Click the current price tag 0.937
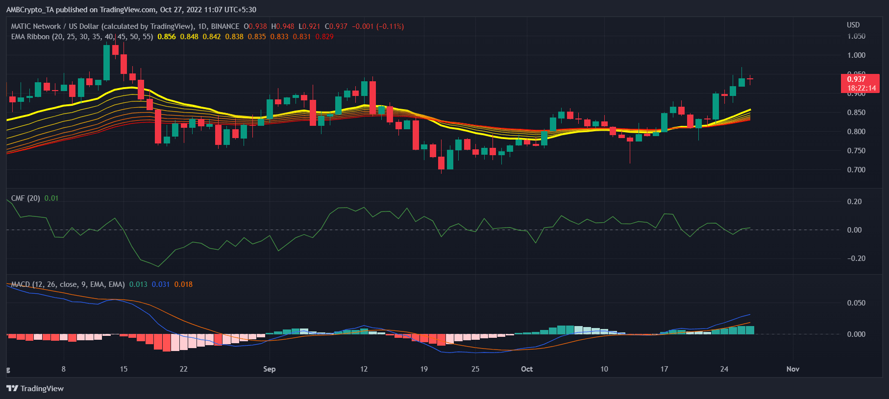 [856, 79]
